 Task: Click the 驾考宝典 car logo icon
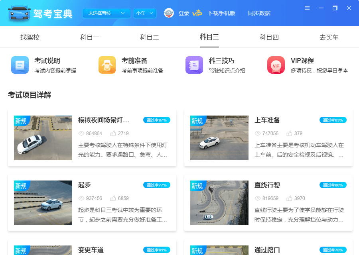[x=19, y=13]
